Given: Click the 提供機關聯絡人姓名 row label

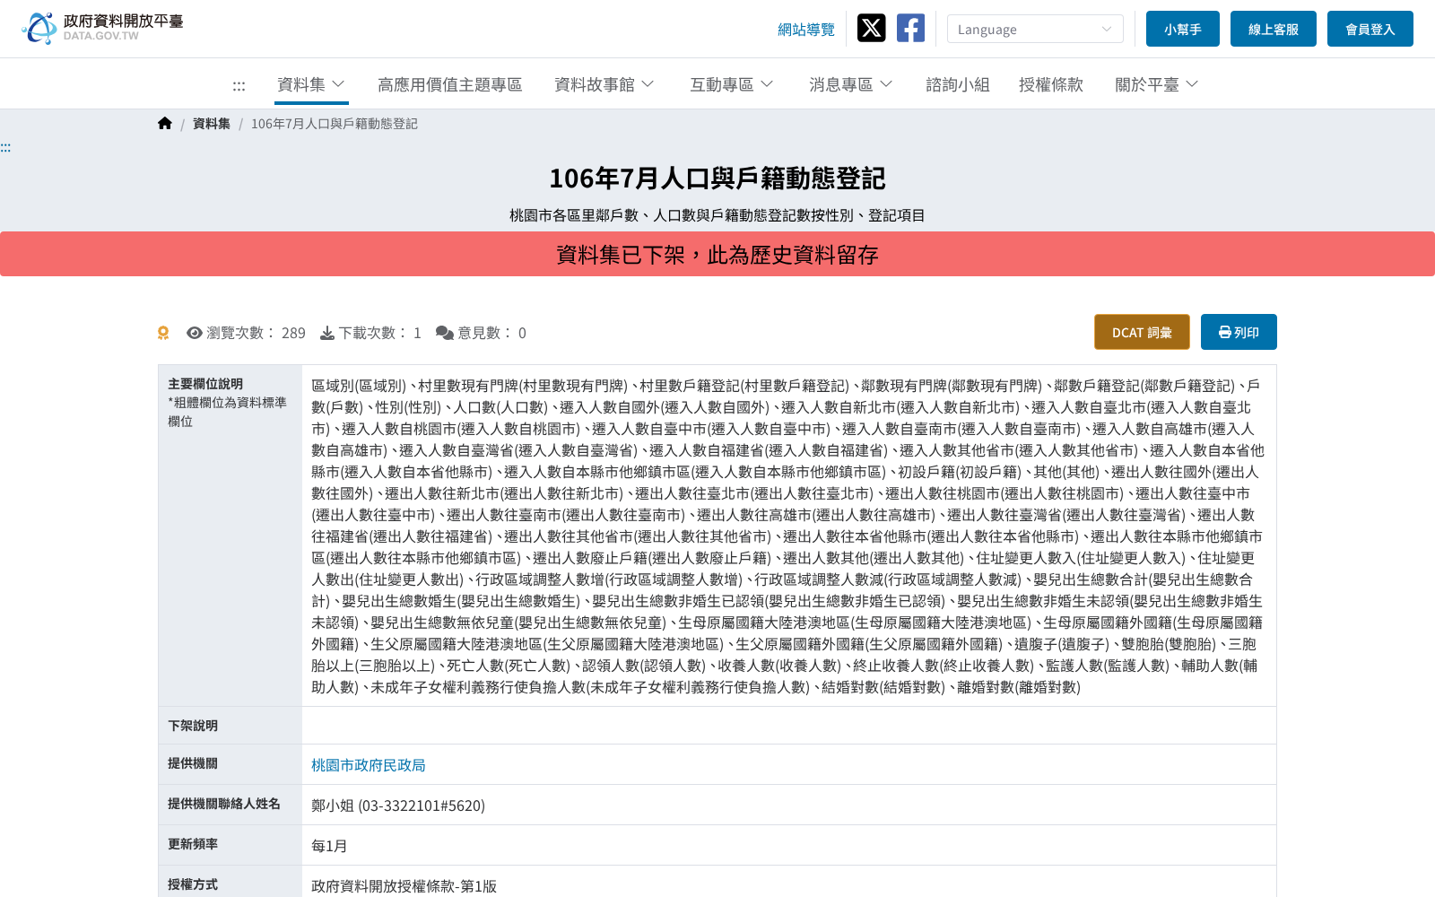Looking at the screenshot, I should tap(224, 804).
